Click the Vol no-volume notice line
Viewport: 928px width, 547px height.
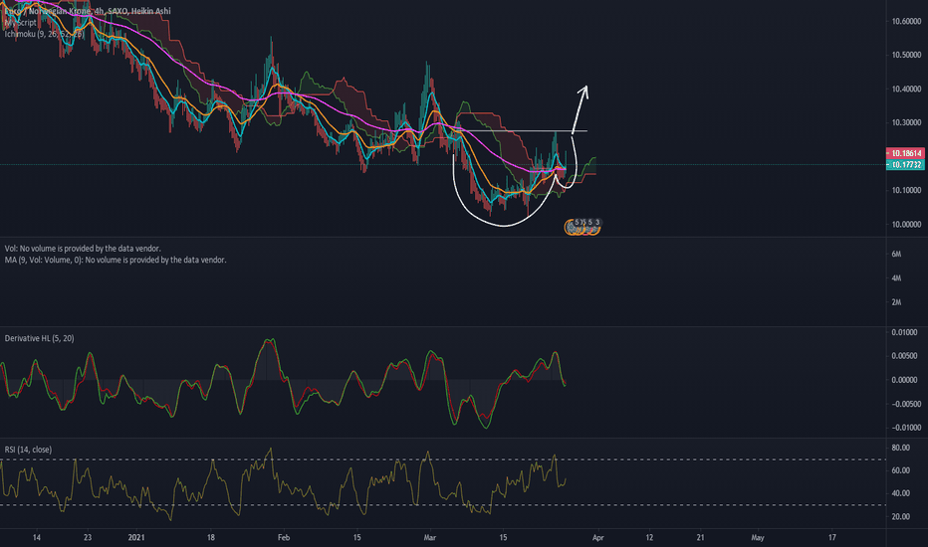(83, 249)
